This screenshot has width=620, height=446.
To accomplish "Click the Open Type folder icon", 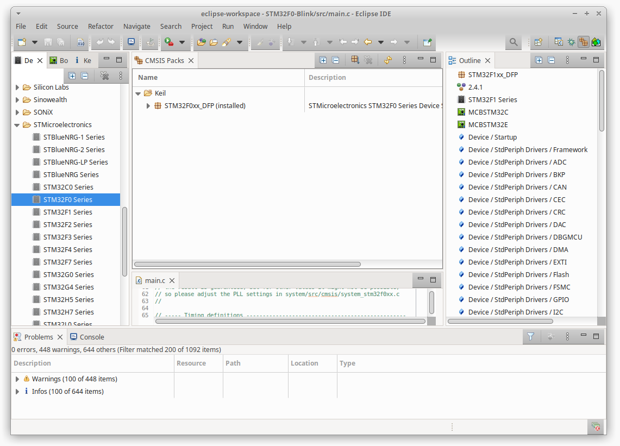I will (x=201, y=42).
